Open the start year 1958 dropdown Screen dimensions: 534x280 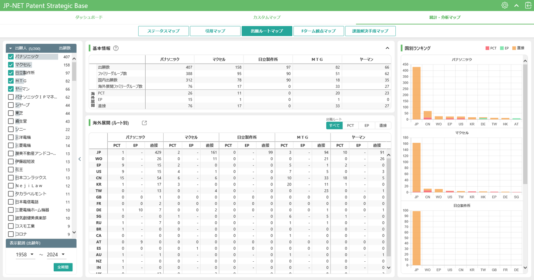pos(25,255)
